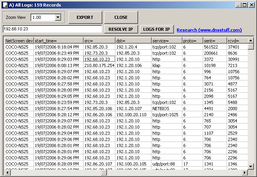Select the rcvd value 7213
This screenshot has height=177, width=257.
[x=237, y=65]
